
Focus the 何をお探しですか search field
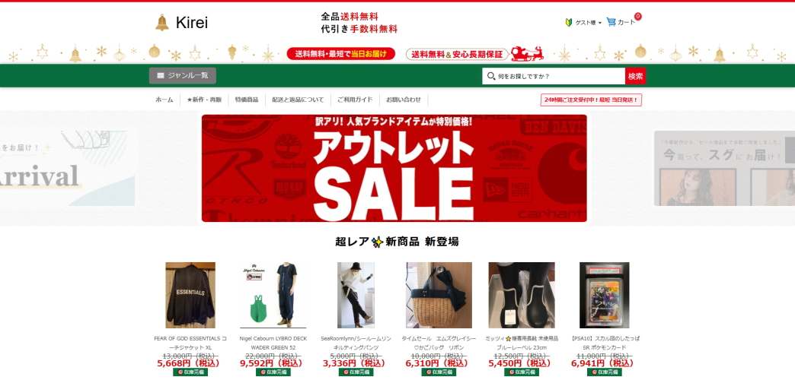(x=554, y=77)
